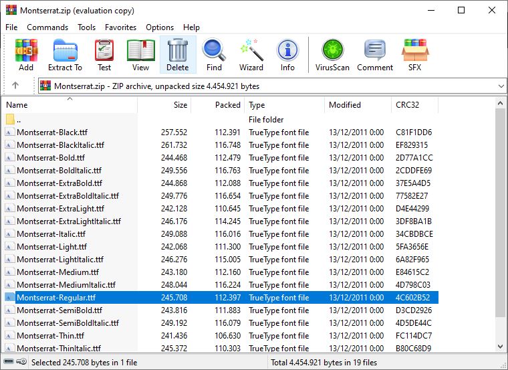Click CRC32 value C81F1DD6
Image resolution: width=508 pixels, height=370 pixels.
pyautogui.click(x=414, y=132)
